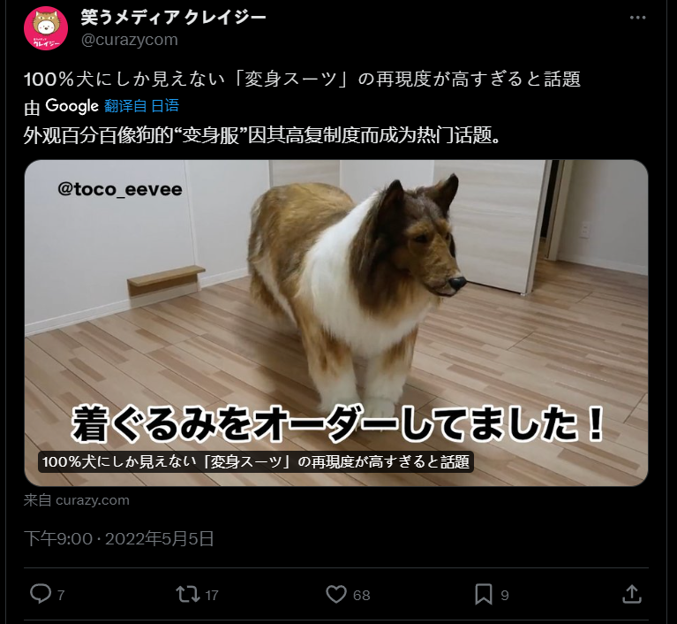Open the three-dot more options menu
The image size is (677, 624).
(x=637, y=18)
